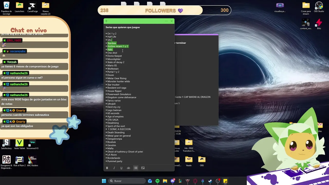Open the sticky note three-dots menu

tap(166, 21)
